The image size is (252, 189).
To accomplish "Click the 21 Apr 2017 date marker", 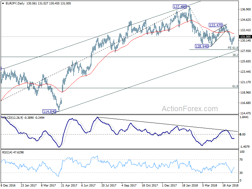I will coord(69,186).
